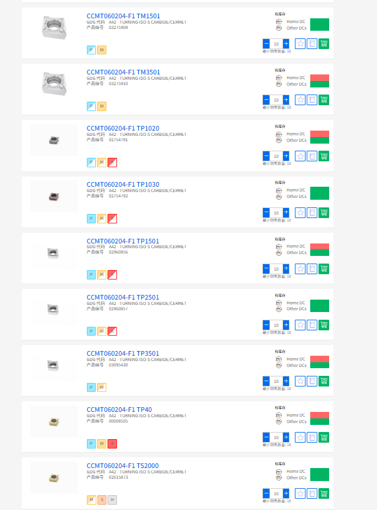
Task: Add CCMT060204-F1 TM1501 to the cart
Action: [324, 44]
